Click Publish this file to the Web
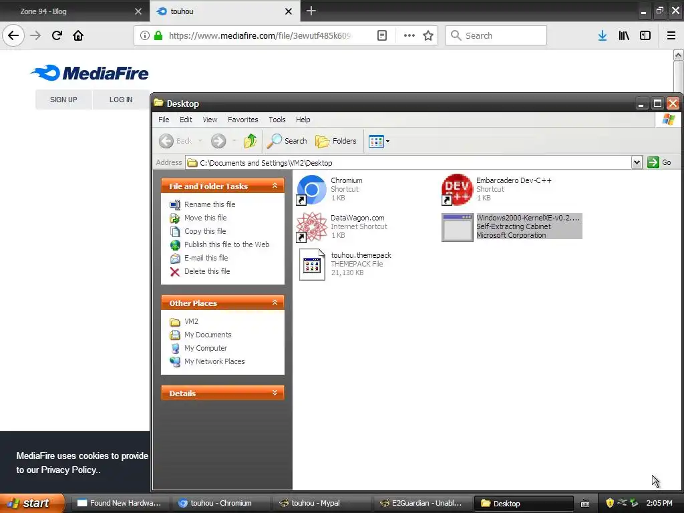Image resolution: width=684 pixels, height=513 pixels. (x=227, y=244)
